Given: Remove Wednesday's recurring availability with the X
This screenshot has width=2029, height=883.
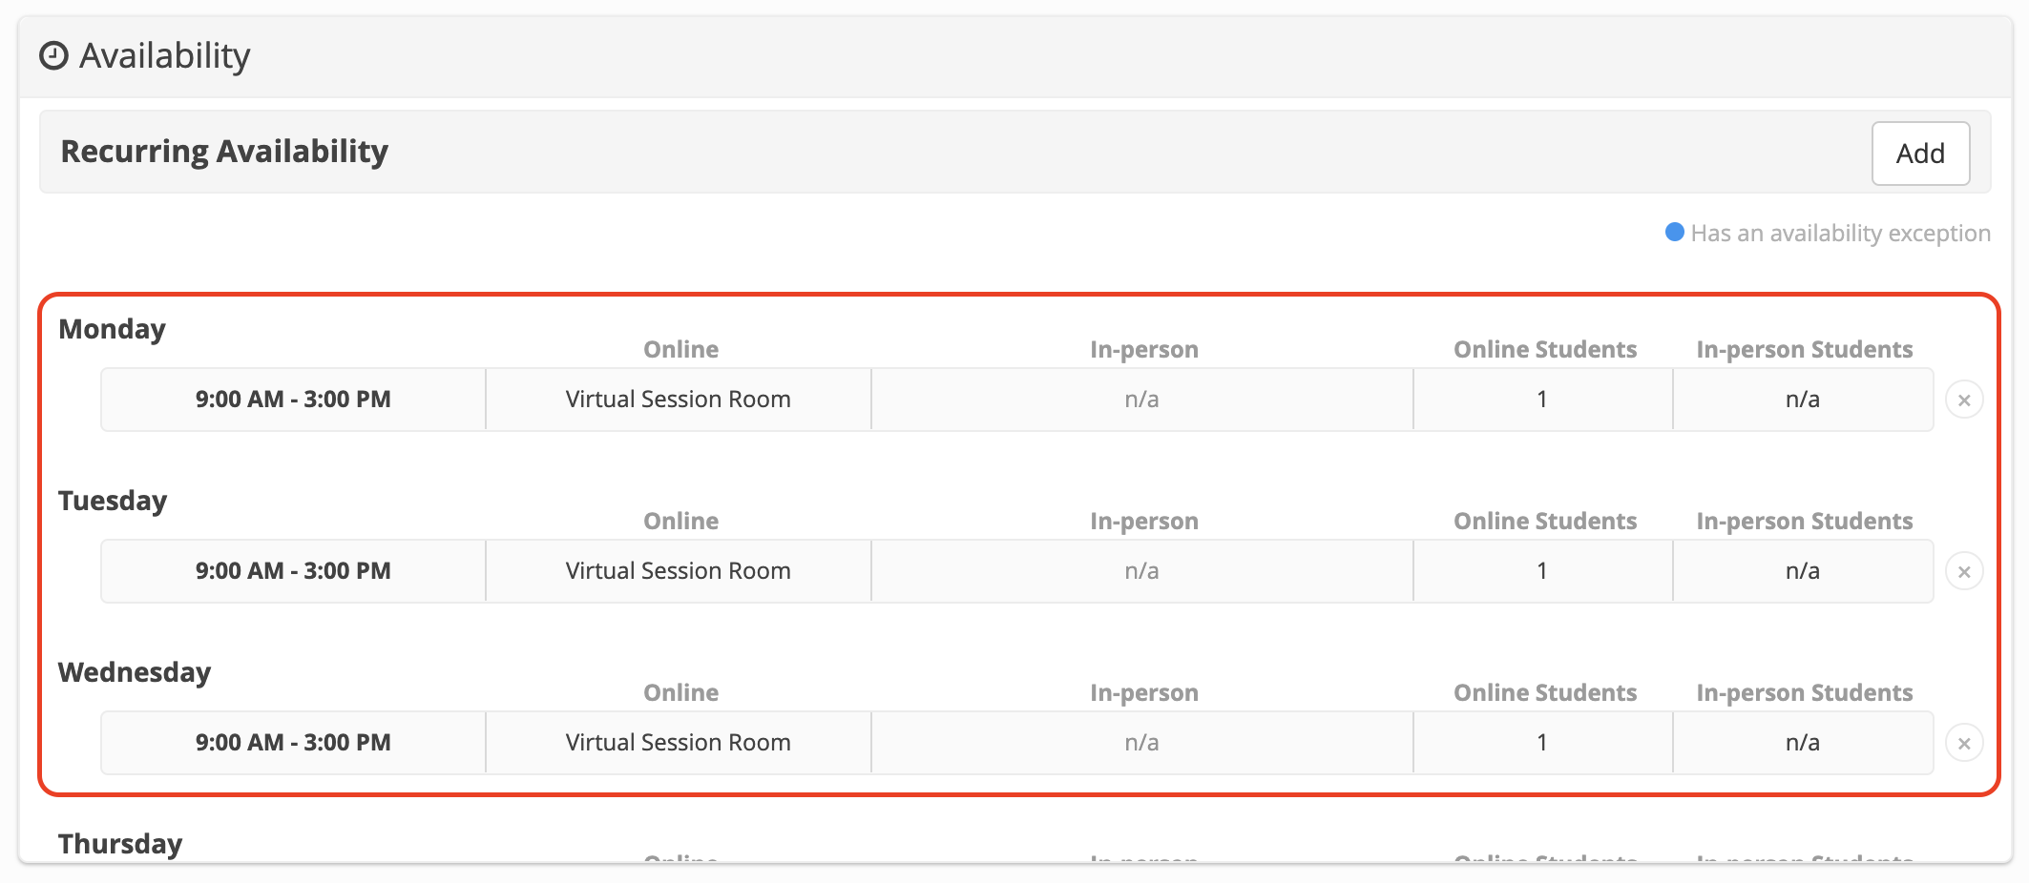Looking at the screenshot, I should coord(1966,743).
